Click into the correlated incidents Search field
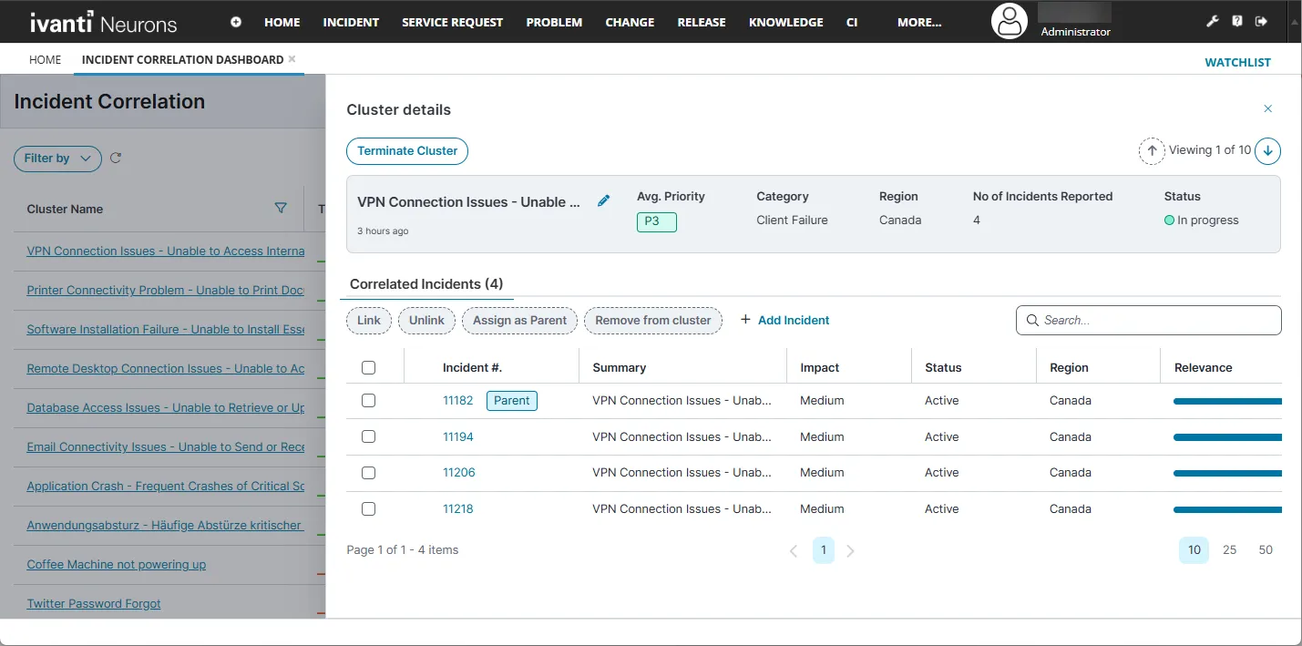The width and height of the screenshot is (1302, 646). [1148, 320]
